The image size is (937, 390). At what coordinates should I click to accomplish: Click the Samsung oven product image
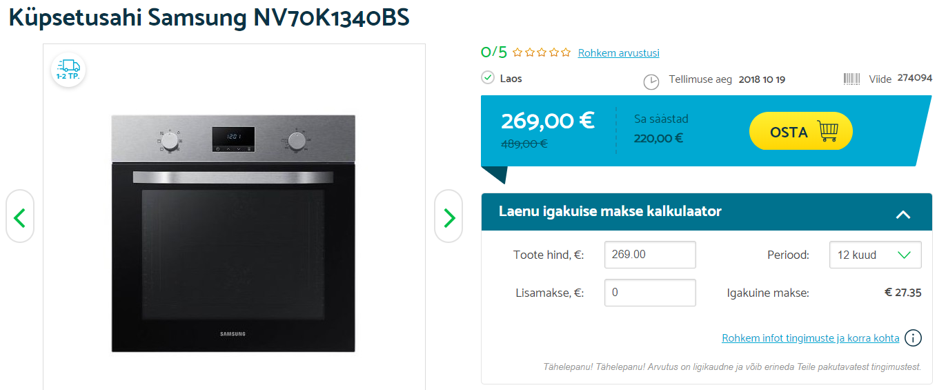click(x=233, y=233)
